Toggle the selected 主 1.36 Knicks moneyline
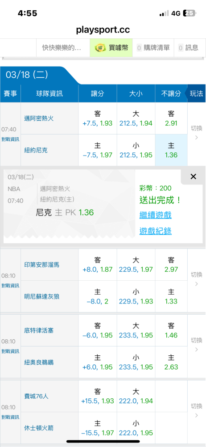 click(171, 150)
